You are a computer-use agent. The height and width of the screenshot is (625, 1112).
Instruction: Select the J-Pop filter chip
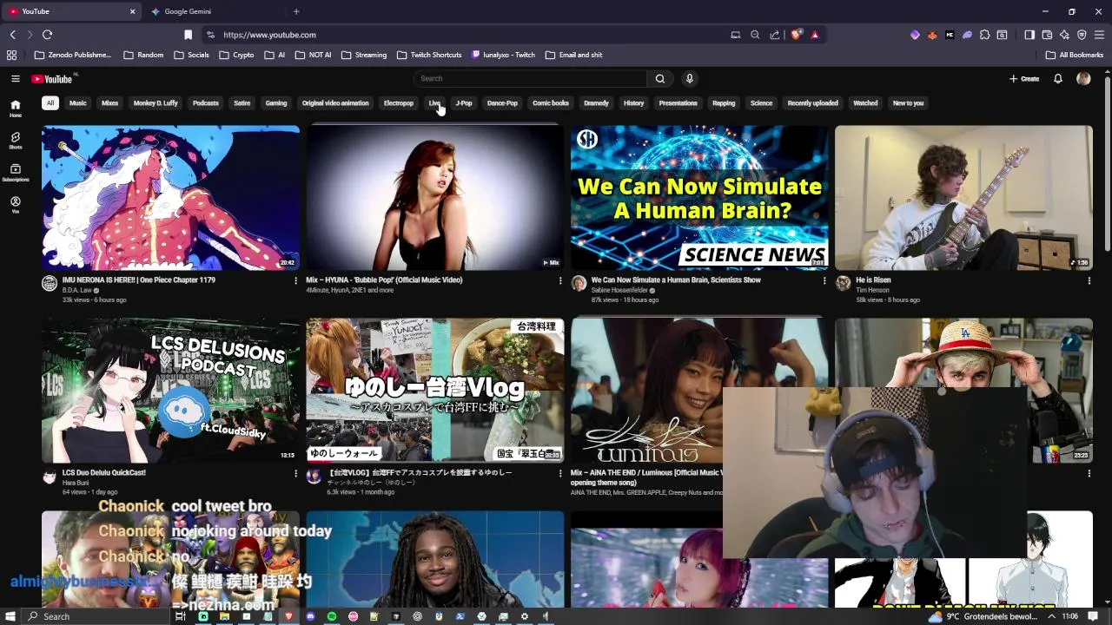(x=464, y=103)
